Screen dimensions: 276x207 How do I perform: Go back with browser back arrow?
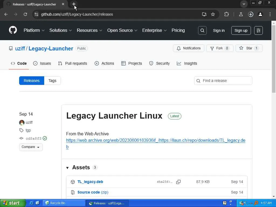(6, 14)
